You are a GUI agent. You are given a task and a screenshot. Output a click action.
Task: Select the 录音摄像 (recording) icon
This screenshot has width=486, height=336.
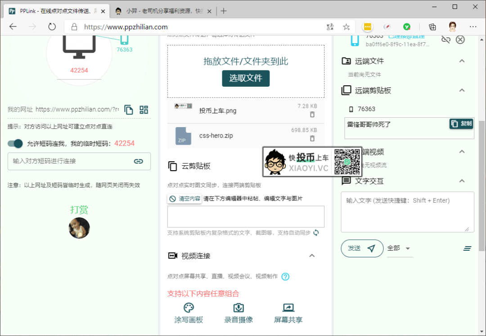[x=238, y=309]
